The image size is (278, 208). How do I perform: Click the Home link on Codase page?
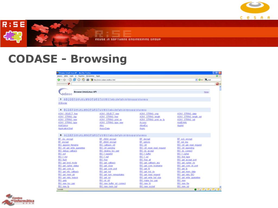[x=206, y=92]
